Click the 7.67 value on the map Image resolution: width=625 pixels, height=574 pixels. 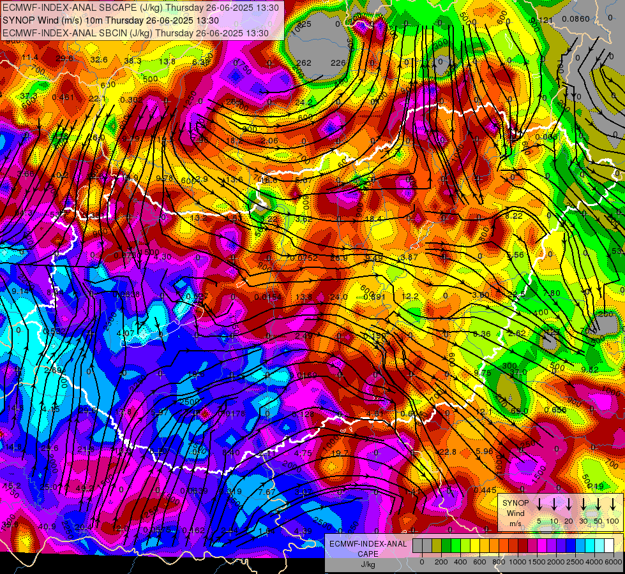pyautogui.click(x=267, y=492)
